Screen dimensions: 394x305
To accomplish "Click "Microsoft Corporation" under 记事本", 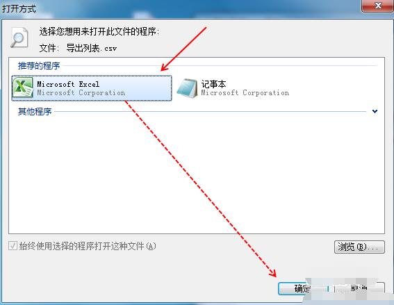I will pyautogui.click(x=245, y=92).
